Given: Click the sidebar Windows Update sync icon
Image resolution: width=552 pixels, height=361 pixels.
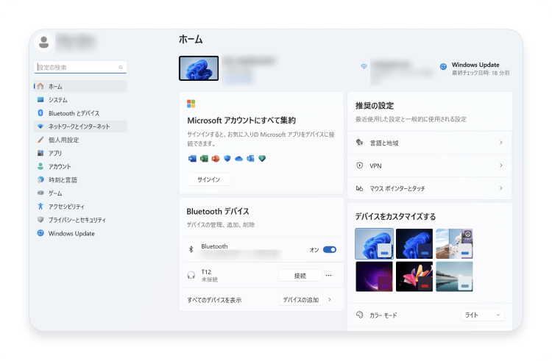Looking at the screenshot, I should tap(40, 233).
